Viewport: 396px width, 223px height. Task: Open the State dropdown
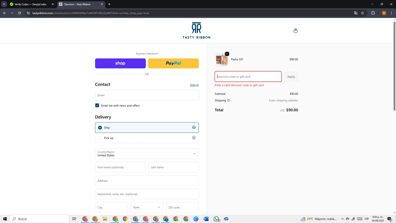point(147,207)
